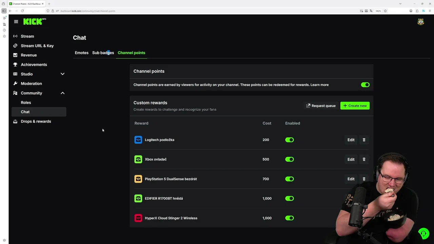Open a new browser tab
This screenshot has height=244, width=434.
click(49, 4)
